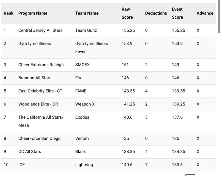The image size is (222, 176).
Task: Click the 155.25 event score for Team Gunz
Action: (x=178, y=30)
